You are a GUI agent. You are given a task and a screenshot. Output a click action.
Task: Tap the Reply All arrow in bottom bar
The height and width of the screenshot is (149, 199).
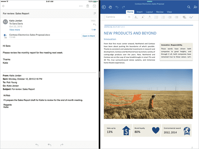49,145
